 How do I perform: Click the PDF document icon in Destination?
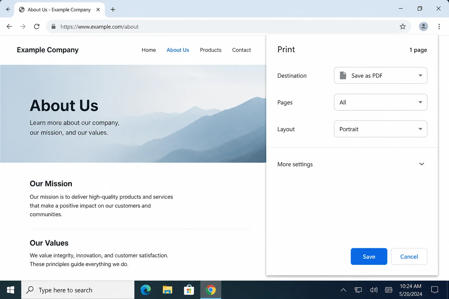tap(343, 75)
